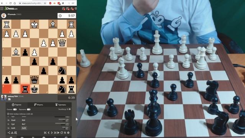This screenshot has width=245, height=138.
Task: Open the Chess.com friends alerts icon
Action: (72, 8)
